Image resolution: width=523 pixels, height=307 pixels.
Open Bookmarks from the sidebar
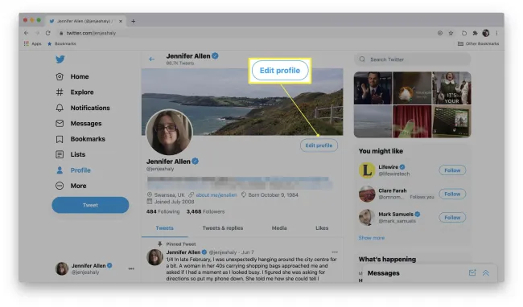88,139
